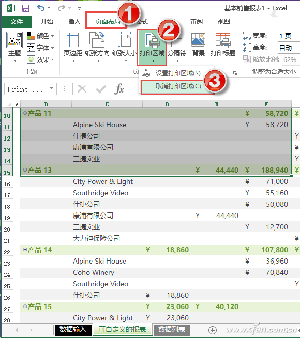Open the paper Size (纸张大小) tool
The height and width of the screenshot is (338, 300).
tap(125, 47)
